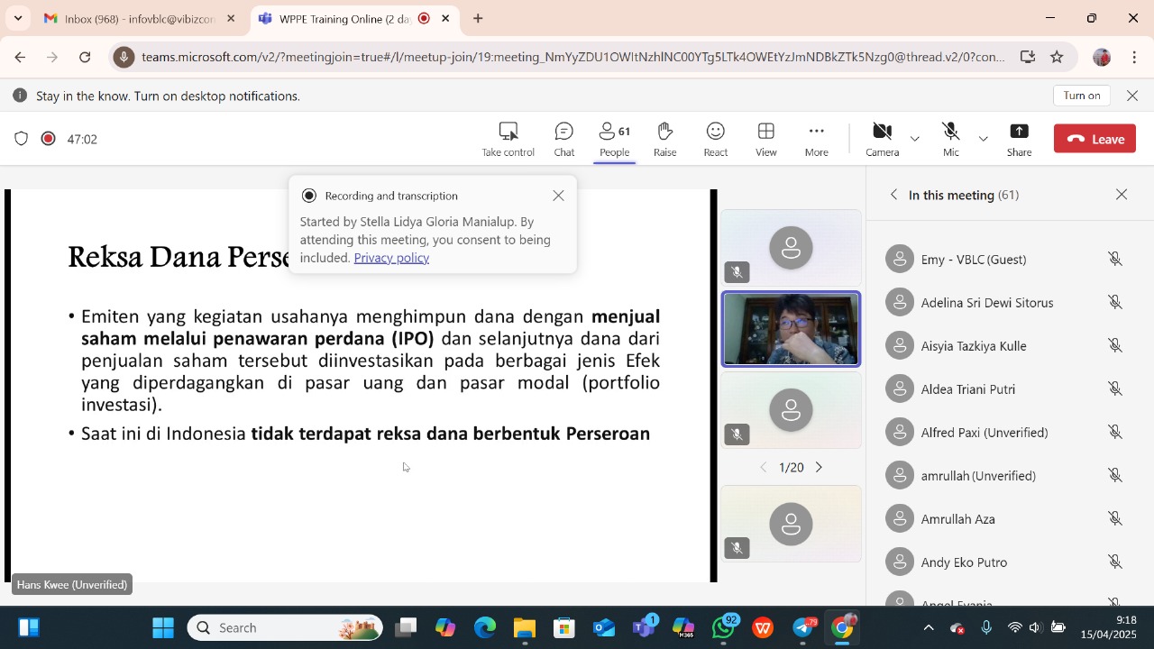Viewport: 1154px width, 649px height.
Task: Toggle the Camera on
Action: pos(882,139)
